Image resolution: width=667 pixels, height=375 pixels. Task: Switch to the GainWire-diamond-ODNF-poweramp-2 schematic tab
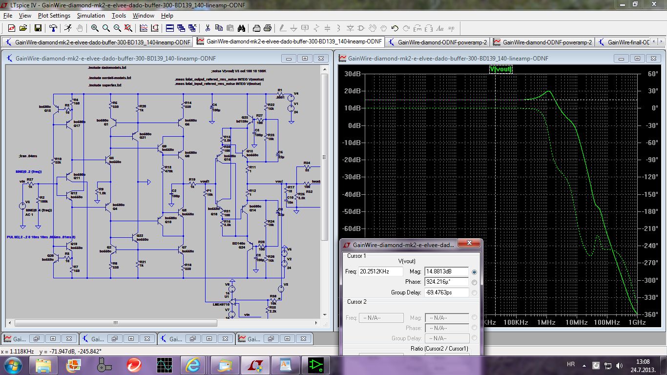point(438,42)
